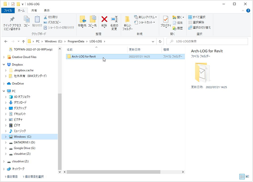Expand the Windows (C:) drive node
This screenshot has width=253, height=182.
6,137
